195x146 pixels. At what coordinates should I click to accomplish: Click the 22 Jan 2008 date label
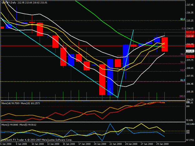tap(115, 144)
